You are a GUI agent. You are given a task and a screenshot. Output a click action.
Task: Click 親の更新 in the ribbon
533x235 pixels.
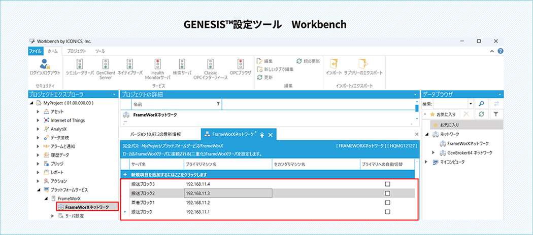308,61
